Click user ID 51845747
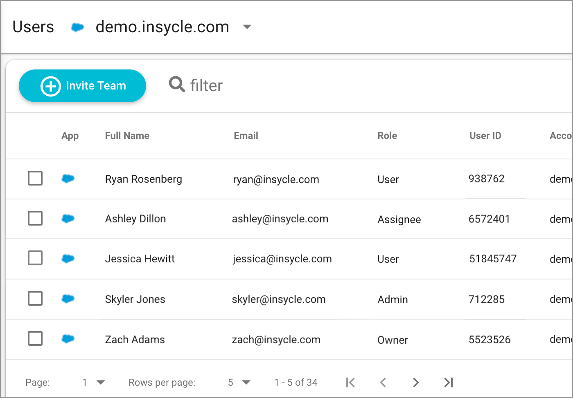573x398 pixels. pyautogui.click(x=493, y=259)
